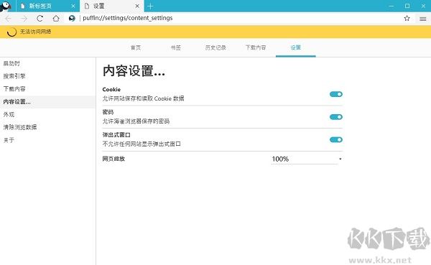The image size is (431, 265).
Task: Click the back navigation arrow
Action: point(8,19)
